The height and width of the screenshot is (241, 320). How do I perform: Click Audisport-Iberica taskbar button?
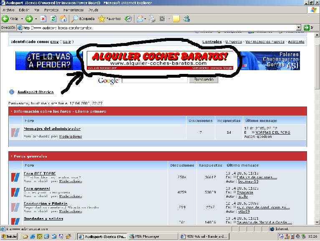click(x=103, y=236)
